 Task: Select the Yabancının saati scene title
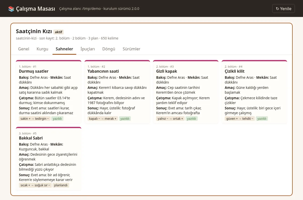click(103, 71)
